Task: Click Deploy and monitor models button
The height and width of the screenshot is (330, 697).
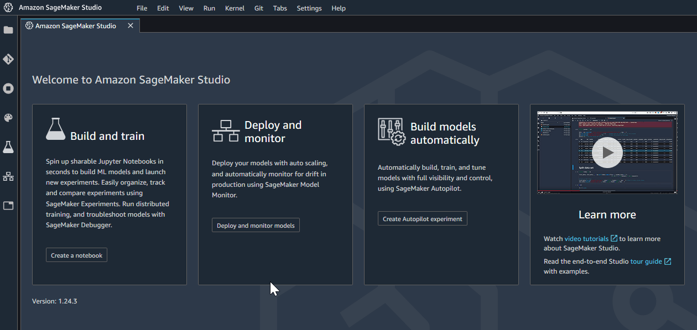Action: 256,226
